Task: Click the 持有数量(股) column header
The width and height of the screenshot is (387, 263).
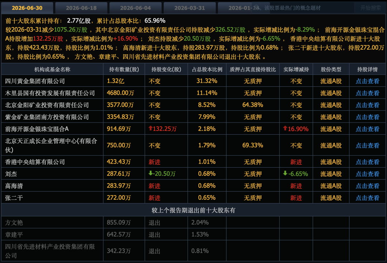Action: (124, 69)
